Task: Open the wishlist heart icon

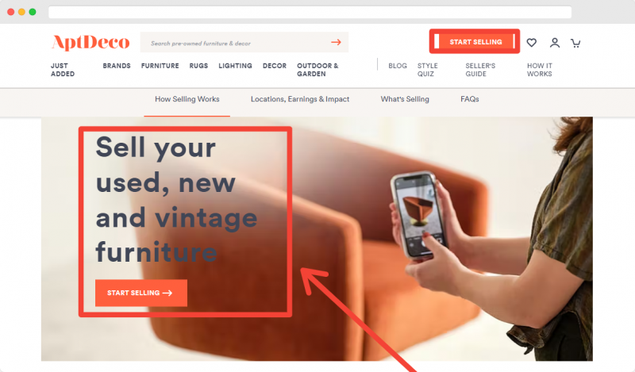Action: [531, 43]
